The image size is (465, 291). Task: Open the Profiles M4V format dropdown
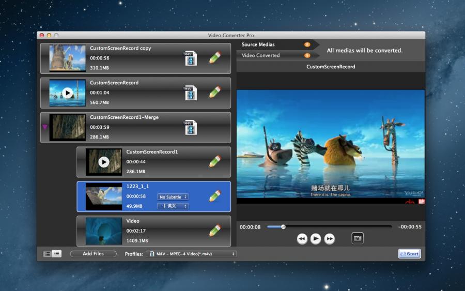pos(191,254)
